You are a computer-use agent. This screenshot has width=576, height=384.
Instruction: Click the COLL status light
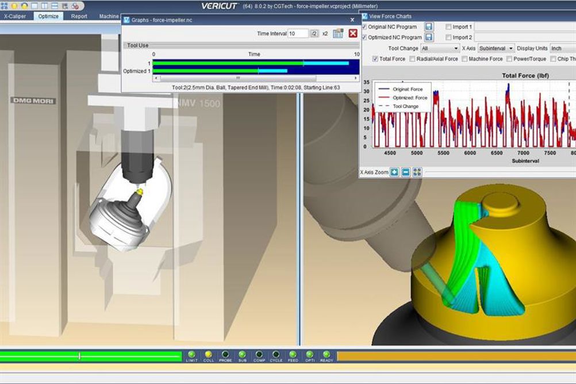click(x=208, y=354)
